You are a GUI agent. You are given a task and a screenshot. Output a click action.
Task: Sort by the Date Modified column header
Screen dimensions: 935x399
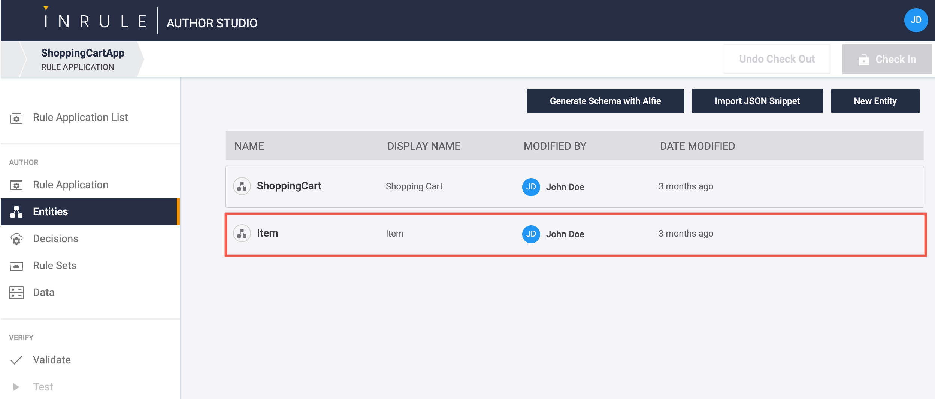point(697,146)
